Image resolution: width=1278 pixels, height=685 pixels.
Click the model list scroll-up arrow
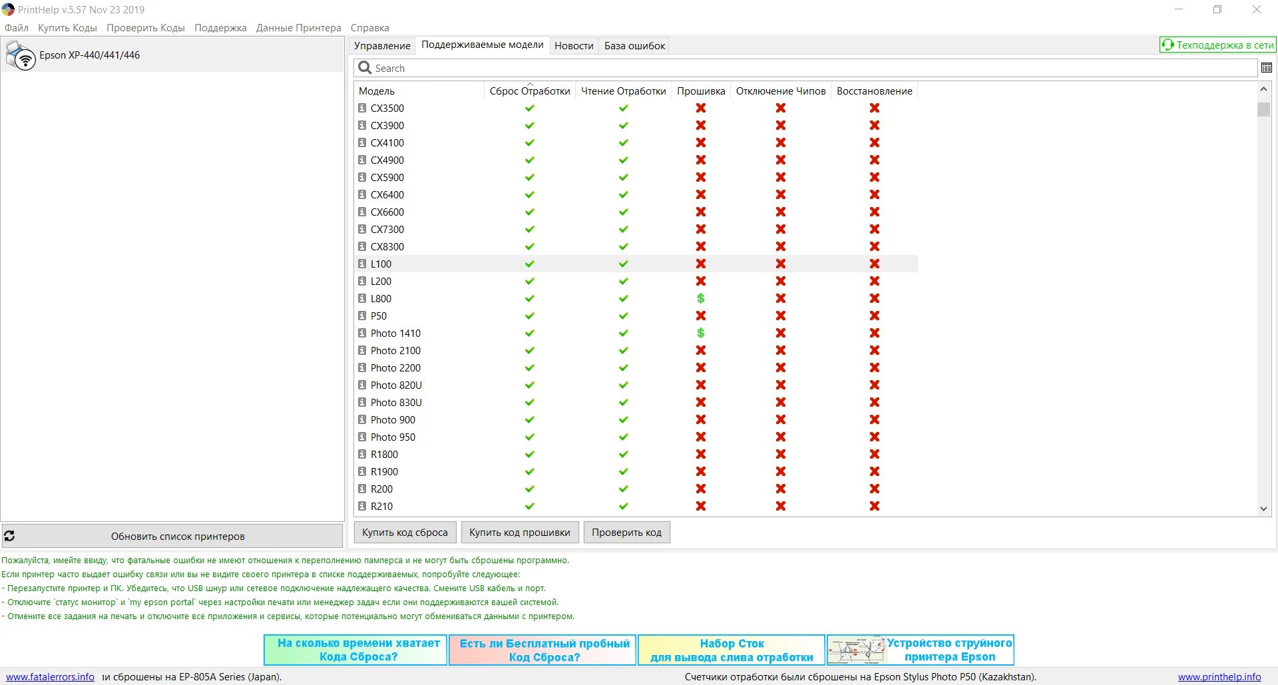point(1263,89)
